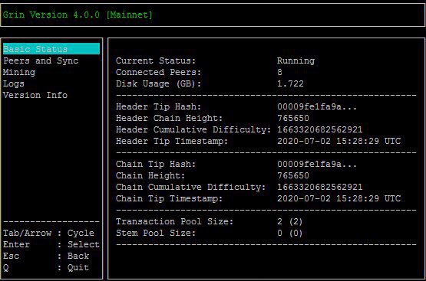Click the Chain Cumulative Difficulty label
This screenshot has width=426, height=281.
(190, 187)
